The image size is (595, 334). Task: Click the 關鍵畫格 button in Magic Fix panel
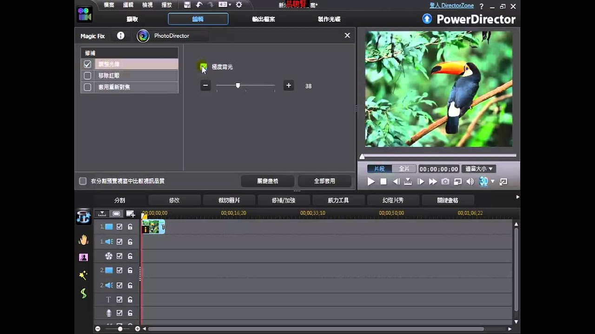[x=268, y=181]
